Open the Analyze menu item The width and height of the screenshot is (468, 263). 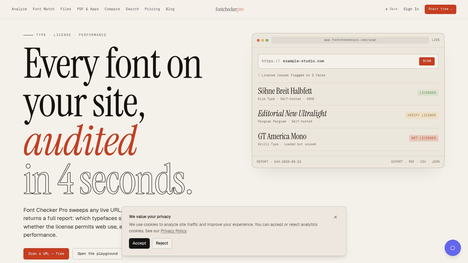pos(19,9)
